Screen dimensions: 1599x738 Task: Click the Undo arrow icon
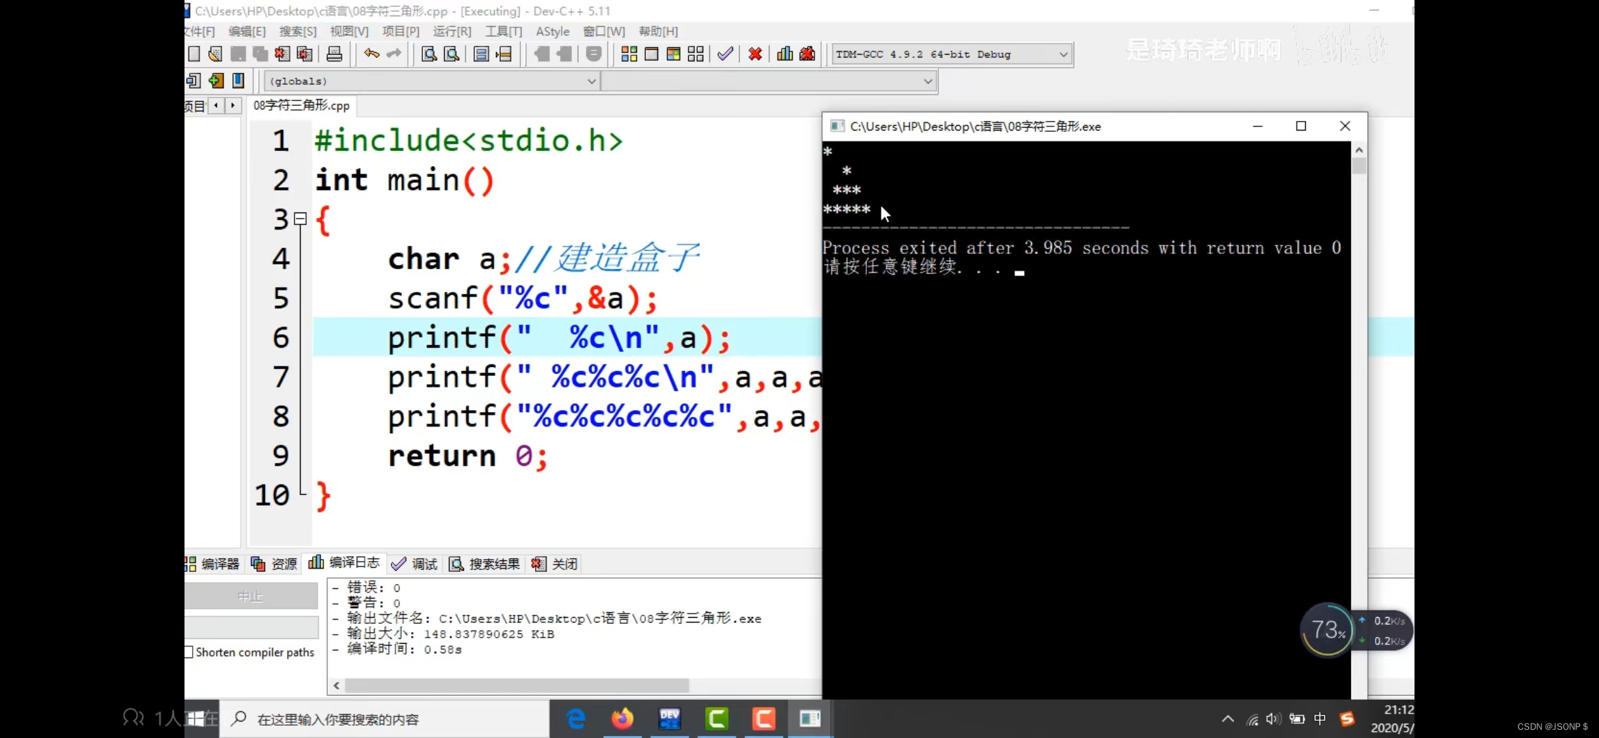371,54
